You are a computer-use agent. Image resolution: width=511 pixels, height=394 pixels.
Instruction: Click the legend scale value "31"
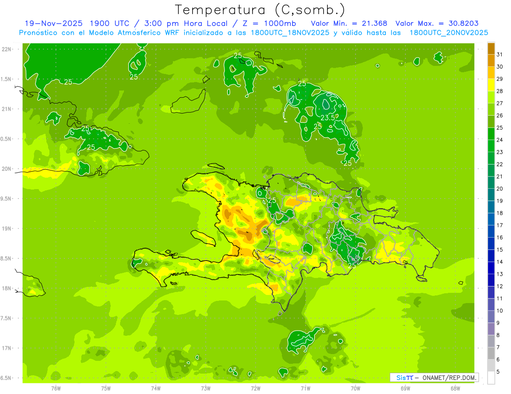click(500, 54)
